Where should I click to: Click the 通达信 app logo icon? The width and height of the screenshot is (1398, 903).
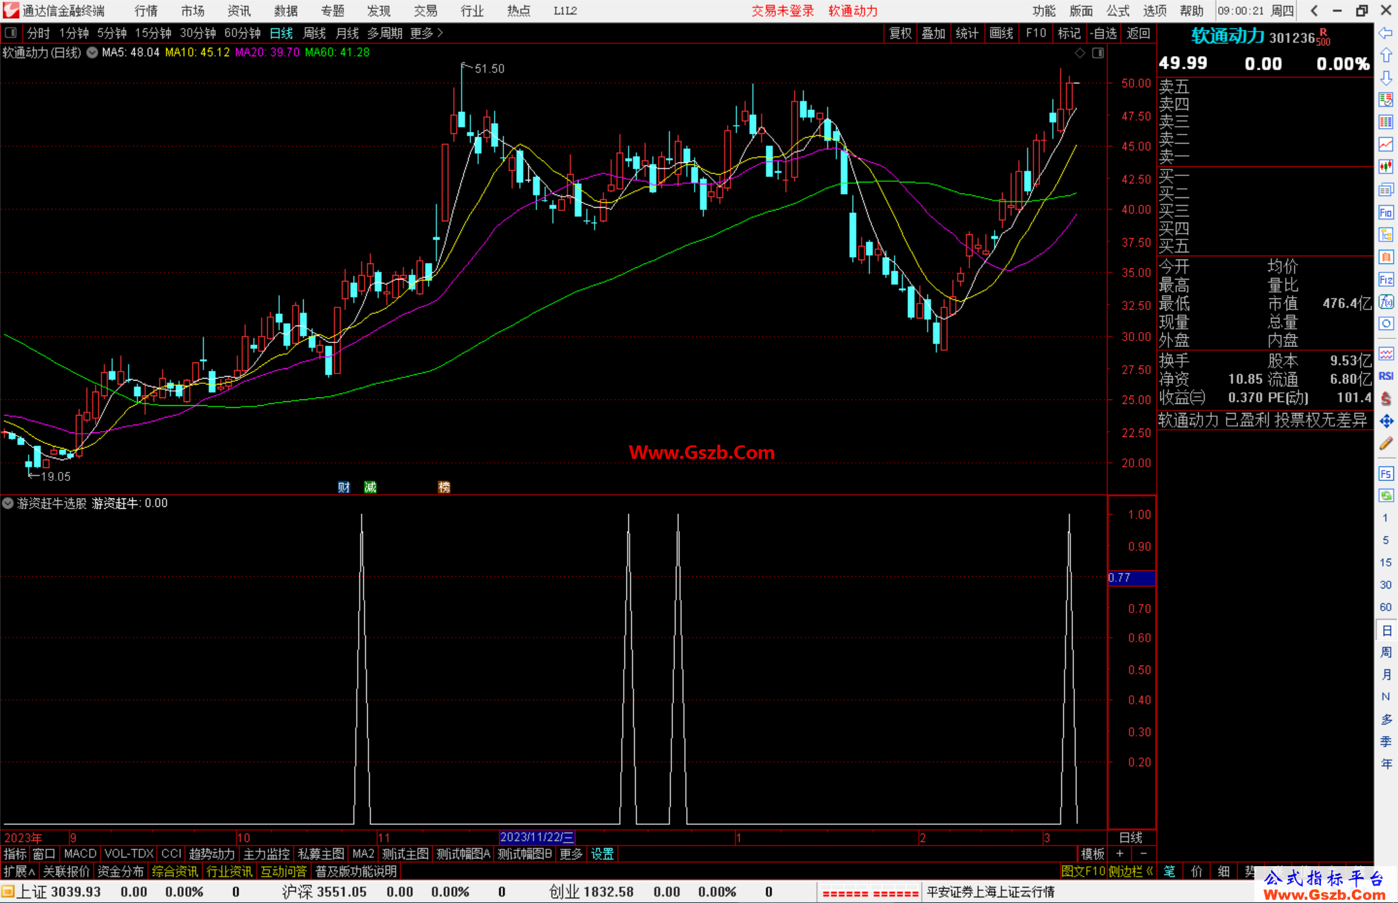[x=10, y=10]
